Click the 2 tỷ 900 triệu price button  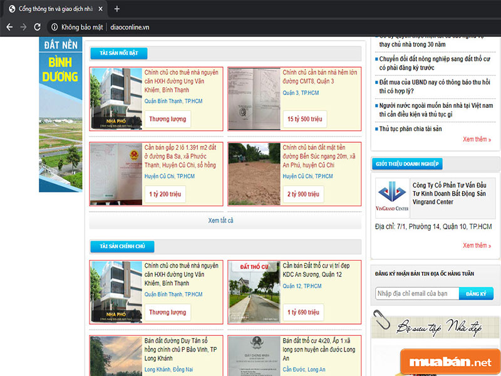coord(303,194)
